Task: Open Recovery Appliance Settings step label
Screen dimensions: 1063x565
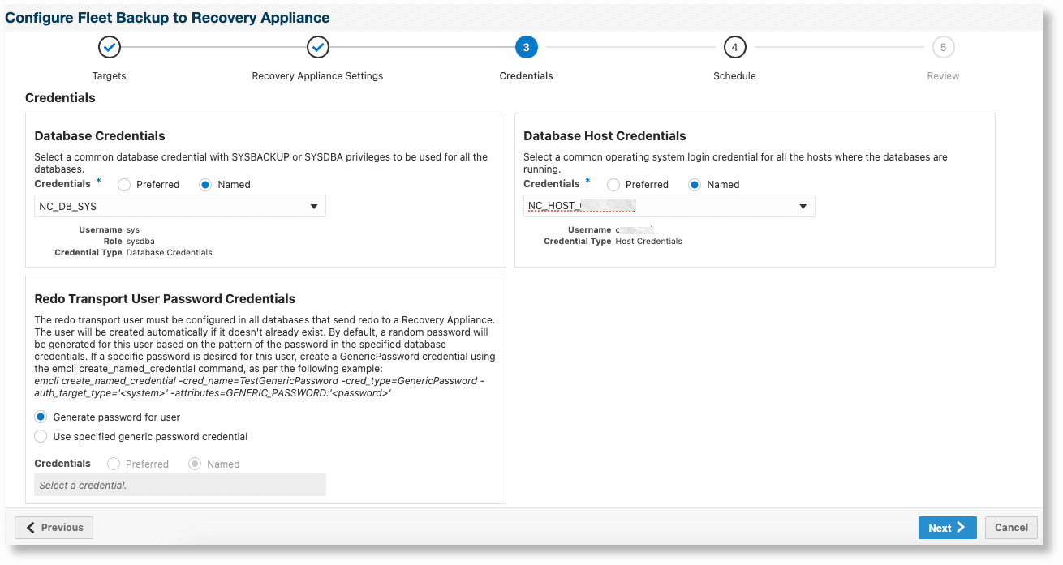Action: tap(317, 76)
